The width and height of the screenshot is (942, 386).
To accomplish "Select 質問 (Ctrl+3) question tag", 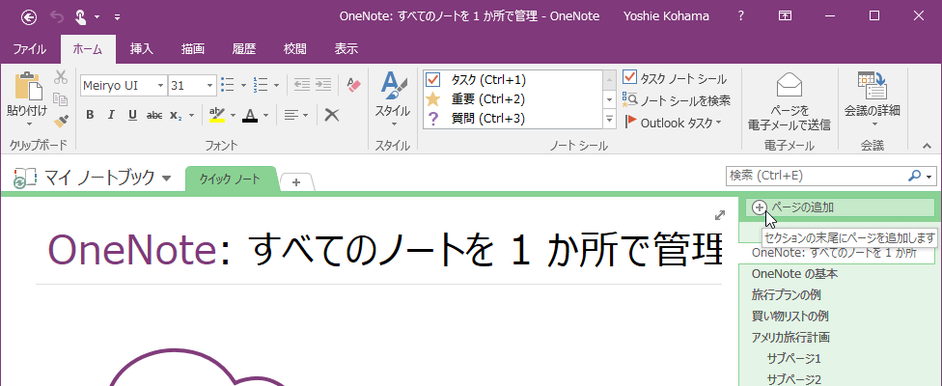I will tap(512, 119).
